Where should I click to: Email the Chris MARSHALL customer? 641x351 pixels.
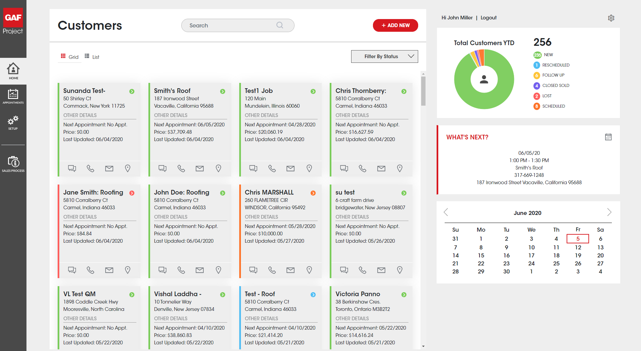point(291,270)
